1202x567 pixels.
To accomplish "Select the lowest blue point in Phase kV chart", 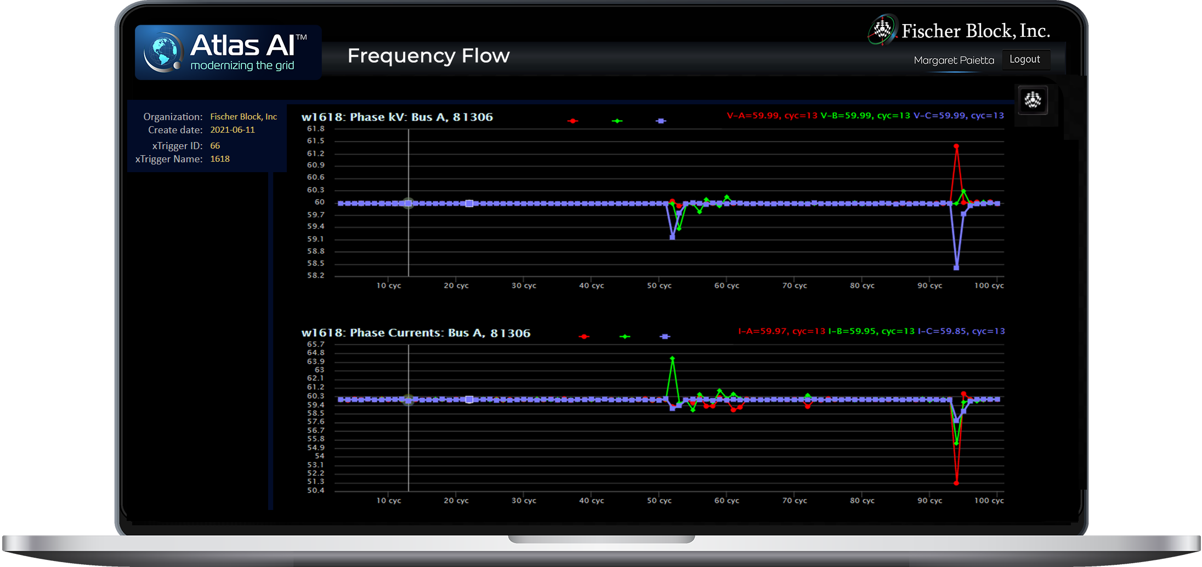I will tap(956, 268).
